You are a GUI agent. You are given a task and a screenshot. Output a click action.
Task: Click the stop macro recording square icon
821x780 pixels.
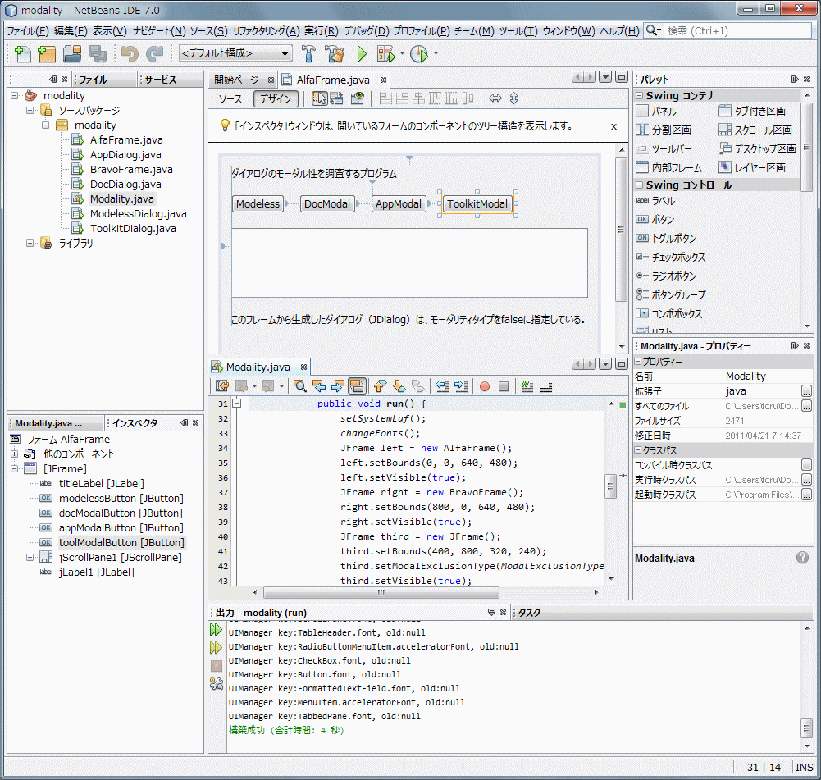coord(504,386)
